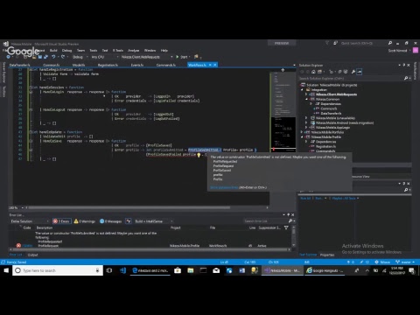Close the Workflows.fs tab
Screen dimensions: 420x315
pos(215,65)
